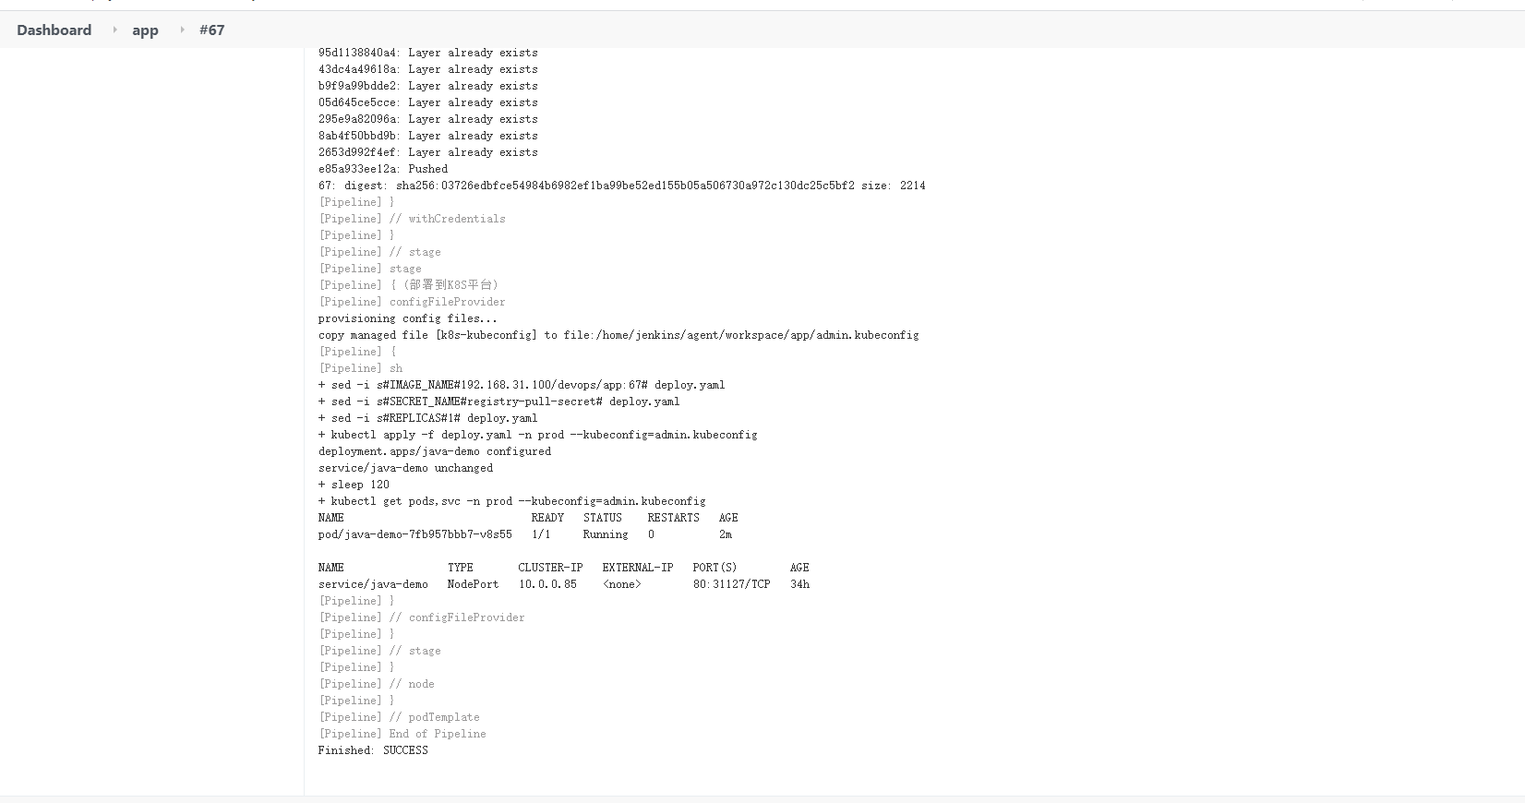
Task: Select 'provisioning config files...' line
Action: [407, 318]
